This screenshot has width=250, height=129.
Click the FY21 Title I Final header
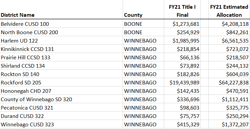tap(182, 10)
